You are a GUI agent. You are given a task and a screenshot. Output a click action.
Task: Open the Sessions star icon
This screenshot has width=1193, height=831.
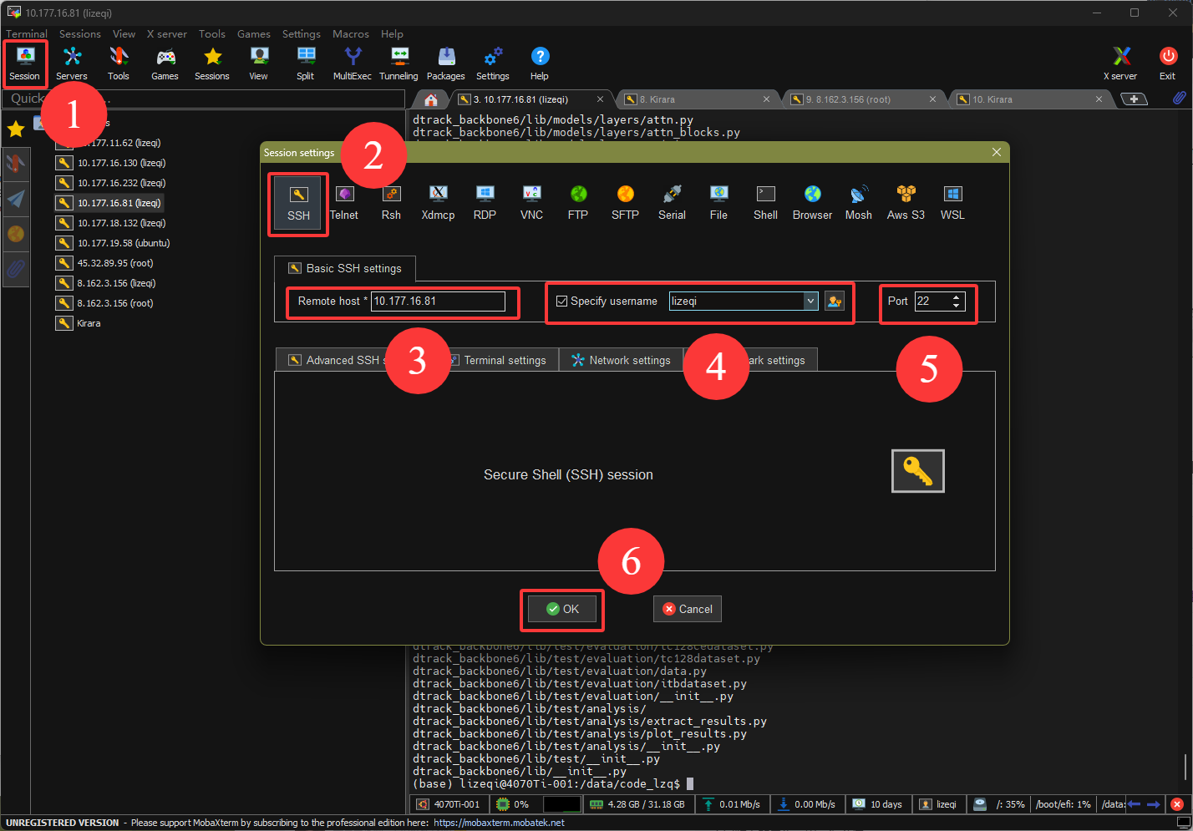(x=212, y=63)
